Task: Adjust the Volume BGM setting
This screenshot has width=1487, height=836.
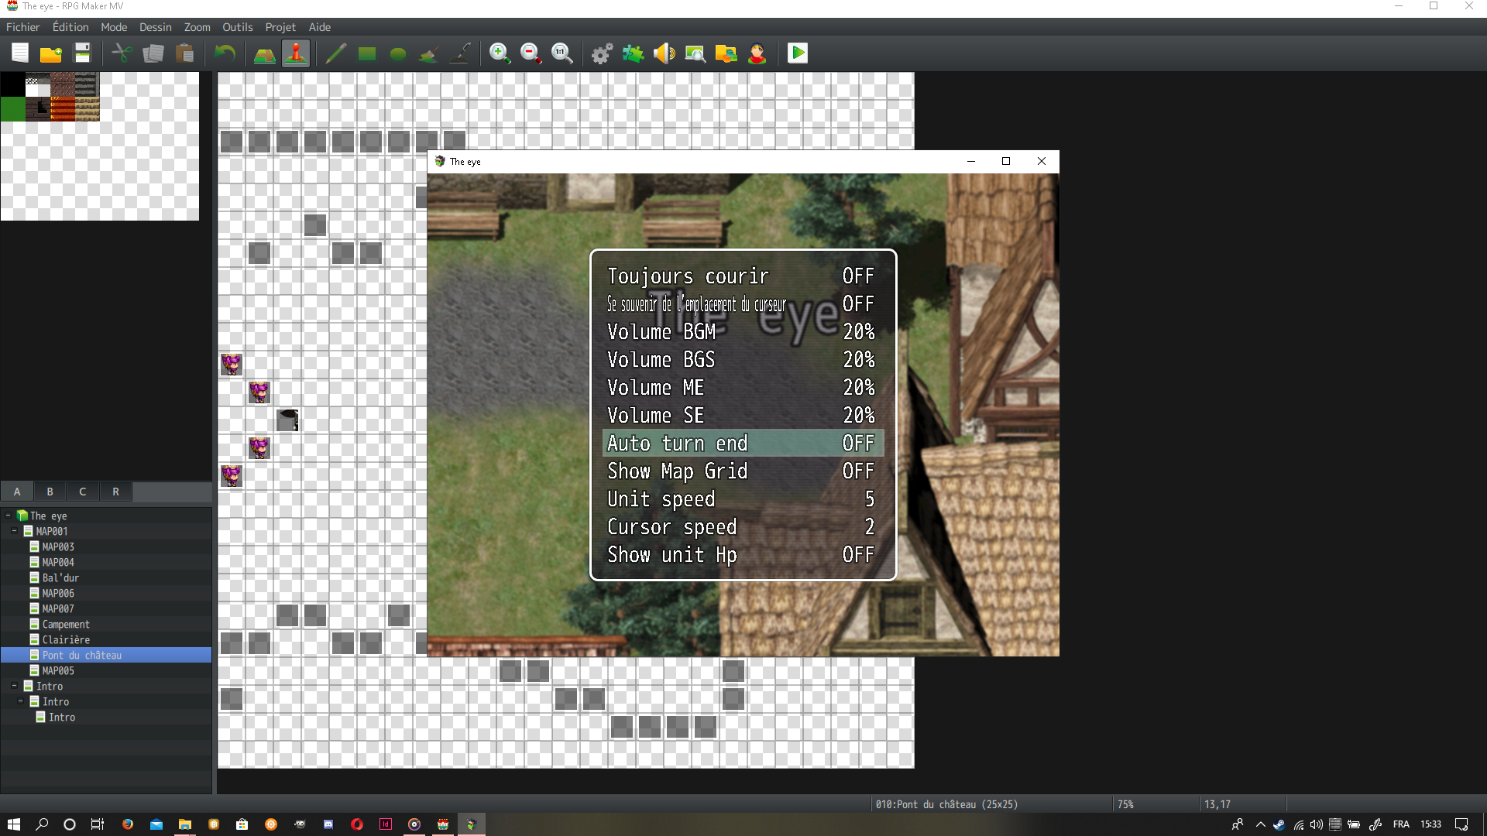Action: [743, 332]
